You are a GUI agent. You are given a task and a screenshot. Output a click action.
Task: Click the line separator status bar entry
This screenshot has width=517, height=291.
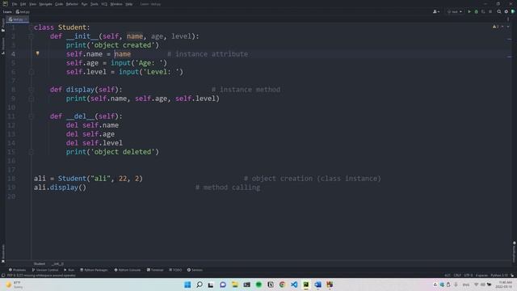[457, 275]
